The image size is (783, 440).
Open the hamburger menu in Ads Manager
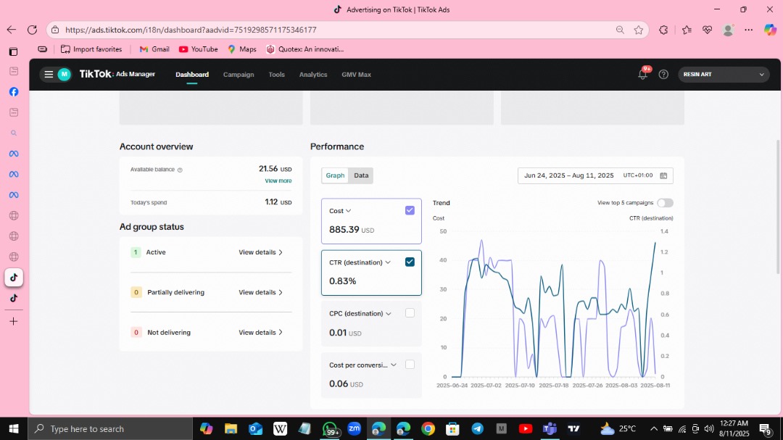pyautogui.click(x=49, y=74)
